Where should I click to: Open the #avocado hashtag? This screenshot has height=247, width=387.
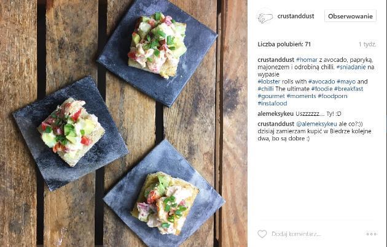click(x=322, y=82)
